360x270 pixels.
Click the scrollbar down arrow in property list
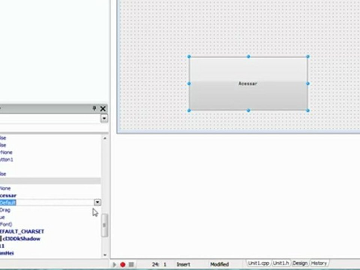[x=105, y=255]
